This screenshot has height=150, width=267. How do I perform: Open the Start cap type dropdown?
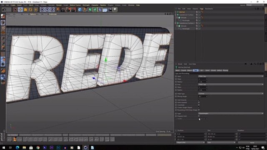click(x=231, y=76)
